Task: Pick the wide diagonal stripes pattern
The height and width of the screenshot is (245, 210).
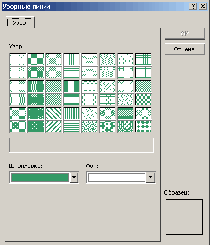Action: click(x=54, y=127)
